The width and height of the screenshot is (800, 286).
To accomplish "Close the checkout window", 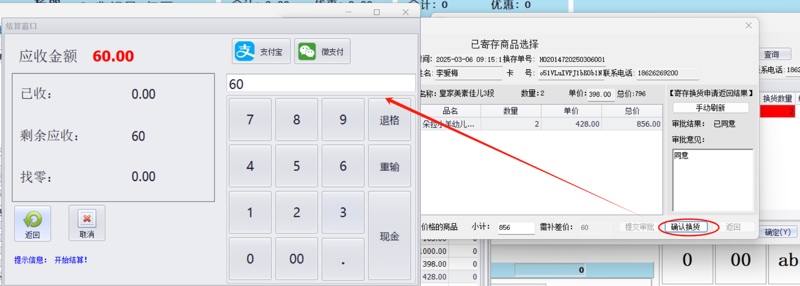I will click(x=406, y=12).
